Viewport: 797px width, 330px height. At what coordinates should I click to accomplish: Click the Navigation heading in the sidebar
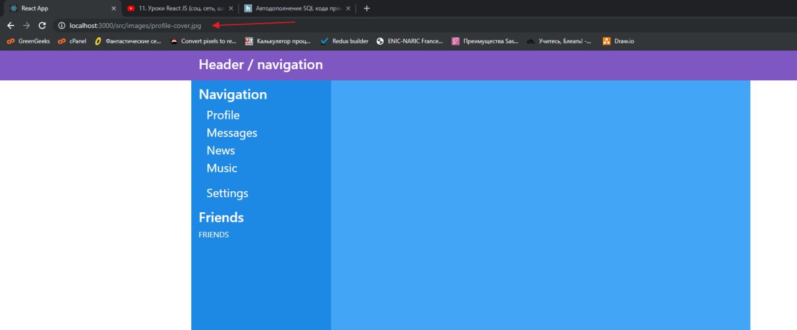(x=233, y=95)
